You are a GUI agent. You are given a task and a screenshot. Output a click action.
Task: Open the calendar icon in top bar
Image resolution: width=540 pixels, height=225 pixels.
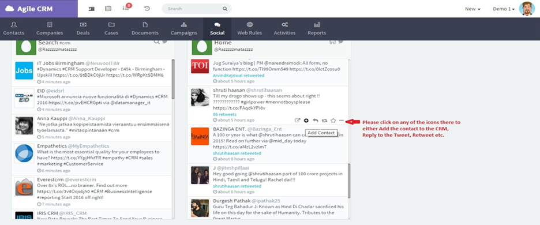pyautogui.click(x=108, y=8)
